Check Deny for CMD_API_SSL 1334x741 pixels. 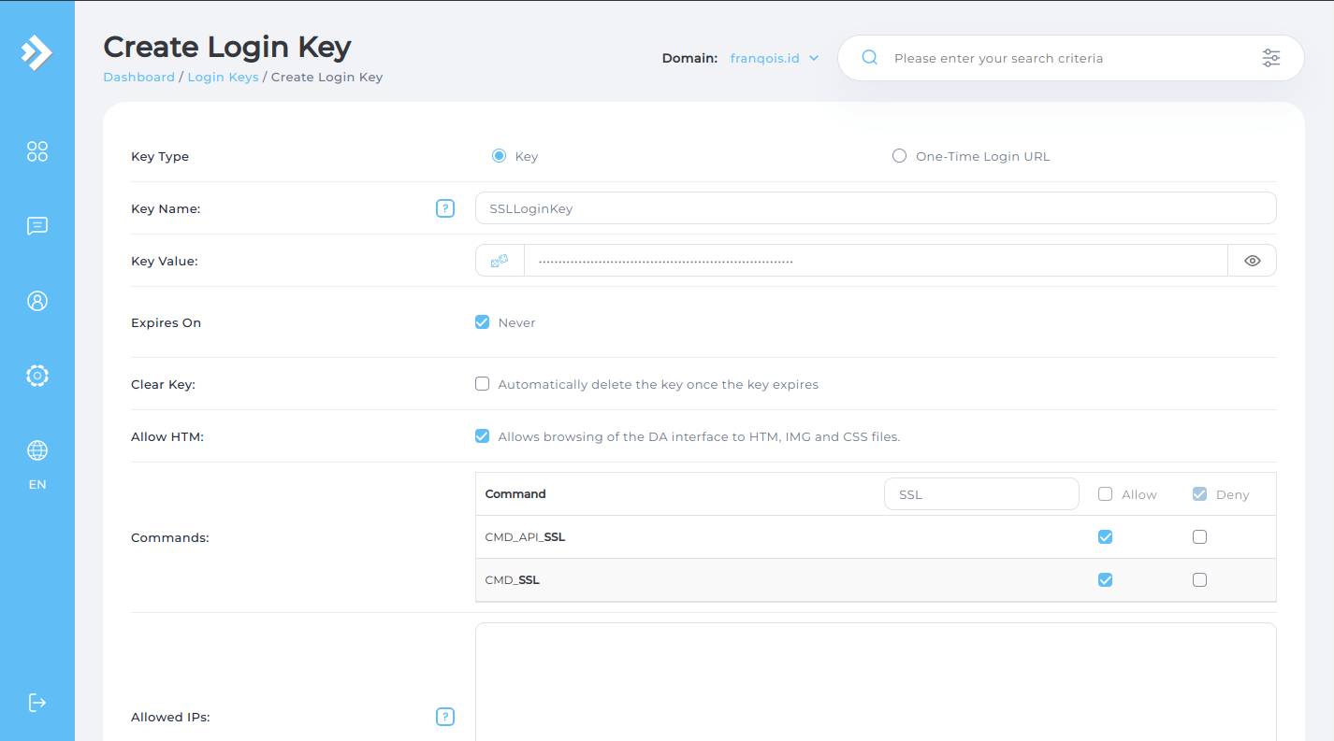pos(1200,537)
